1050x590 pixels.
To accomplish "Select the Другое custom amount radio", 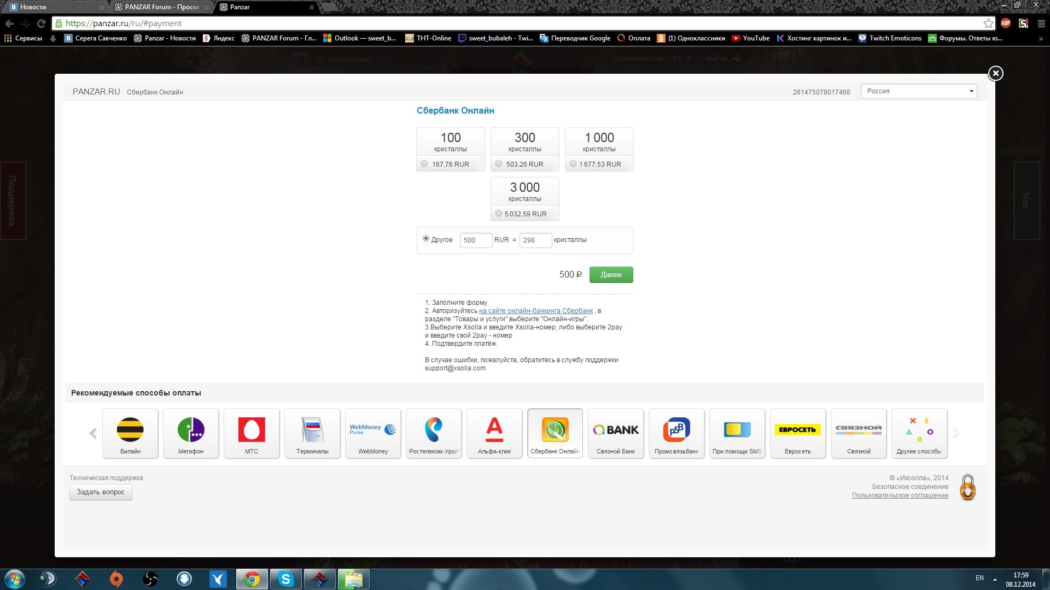I will point(426,239).
